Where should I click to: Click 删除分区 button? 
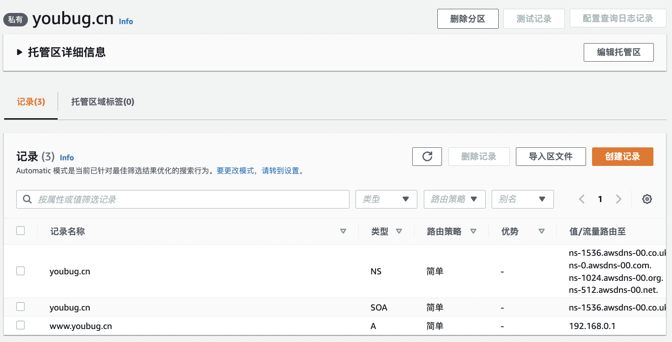(x=468, y=19)
